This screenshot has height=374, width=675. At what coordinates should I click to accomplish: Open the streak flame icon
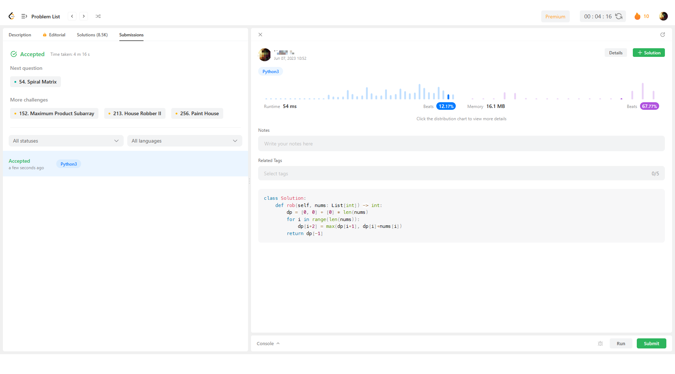(x=637, y=16)
